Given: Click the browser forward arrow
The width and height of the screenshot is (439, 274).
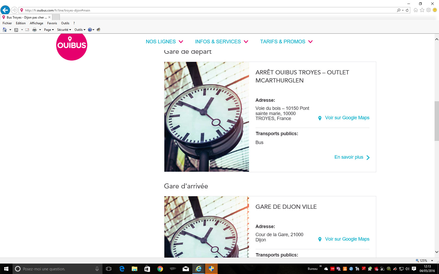Looking at the screenshot, I should click(14, 10).
